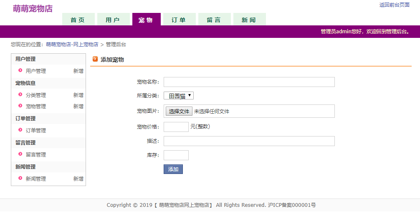420x216 pixels.
Task: Open the 首页 tab
Action: point(78,19)
